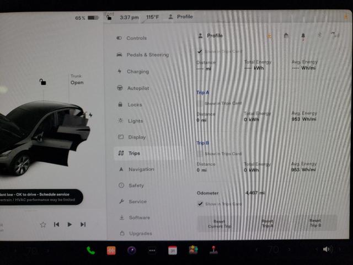Tap the car image with open doors
353x265 pixels.
click(x=45, y=137)
